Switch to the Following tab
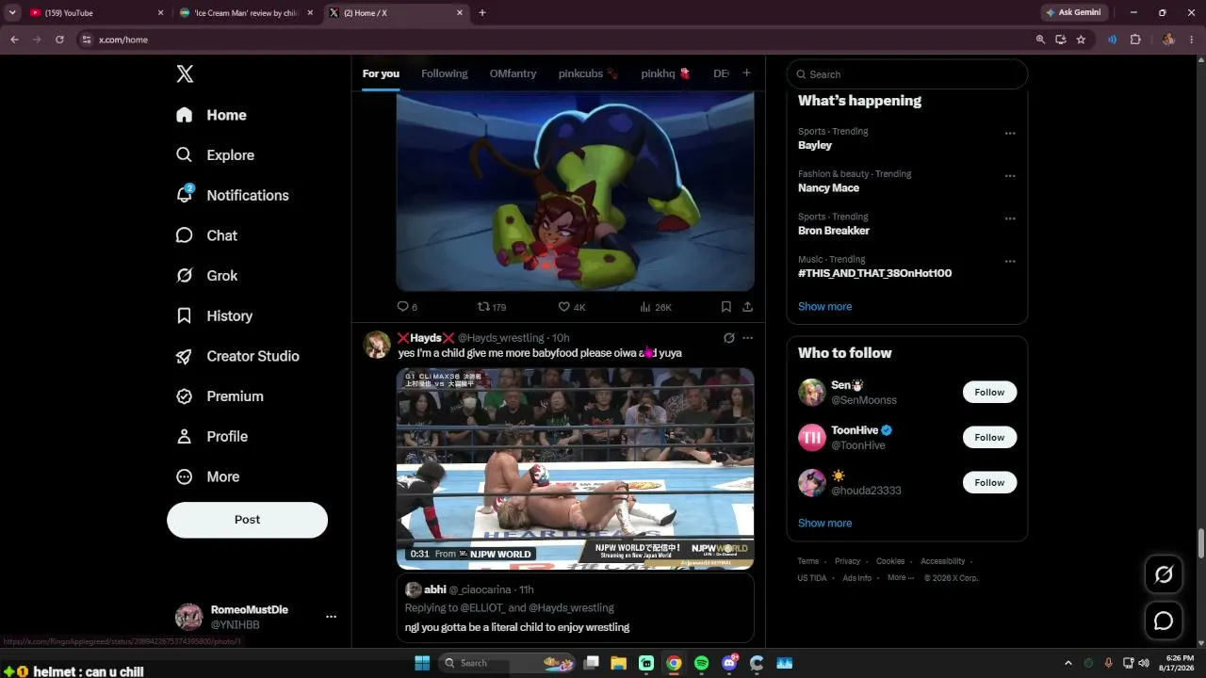The width and height of the screenshot is (1206, 678). tap(445, 73)
